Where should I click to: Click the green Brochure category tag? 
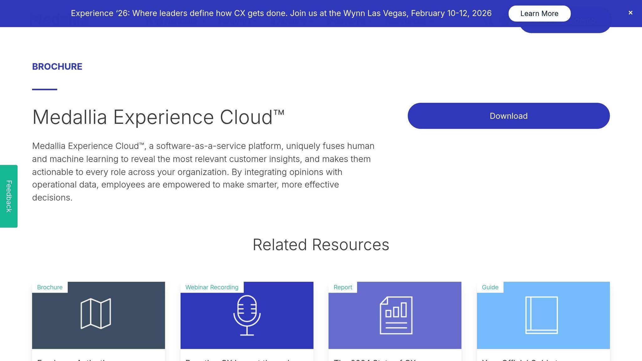pyautogui.click(x=50, y=287)
